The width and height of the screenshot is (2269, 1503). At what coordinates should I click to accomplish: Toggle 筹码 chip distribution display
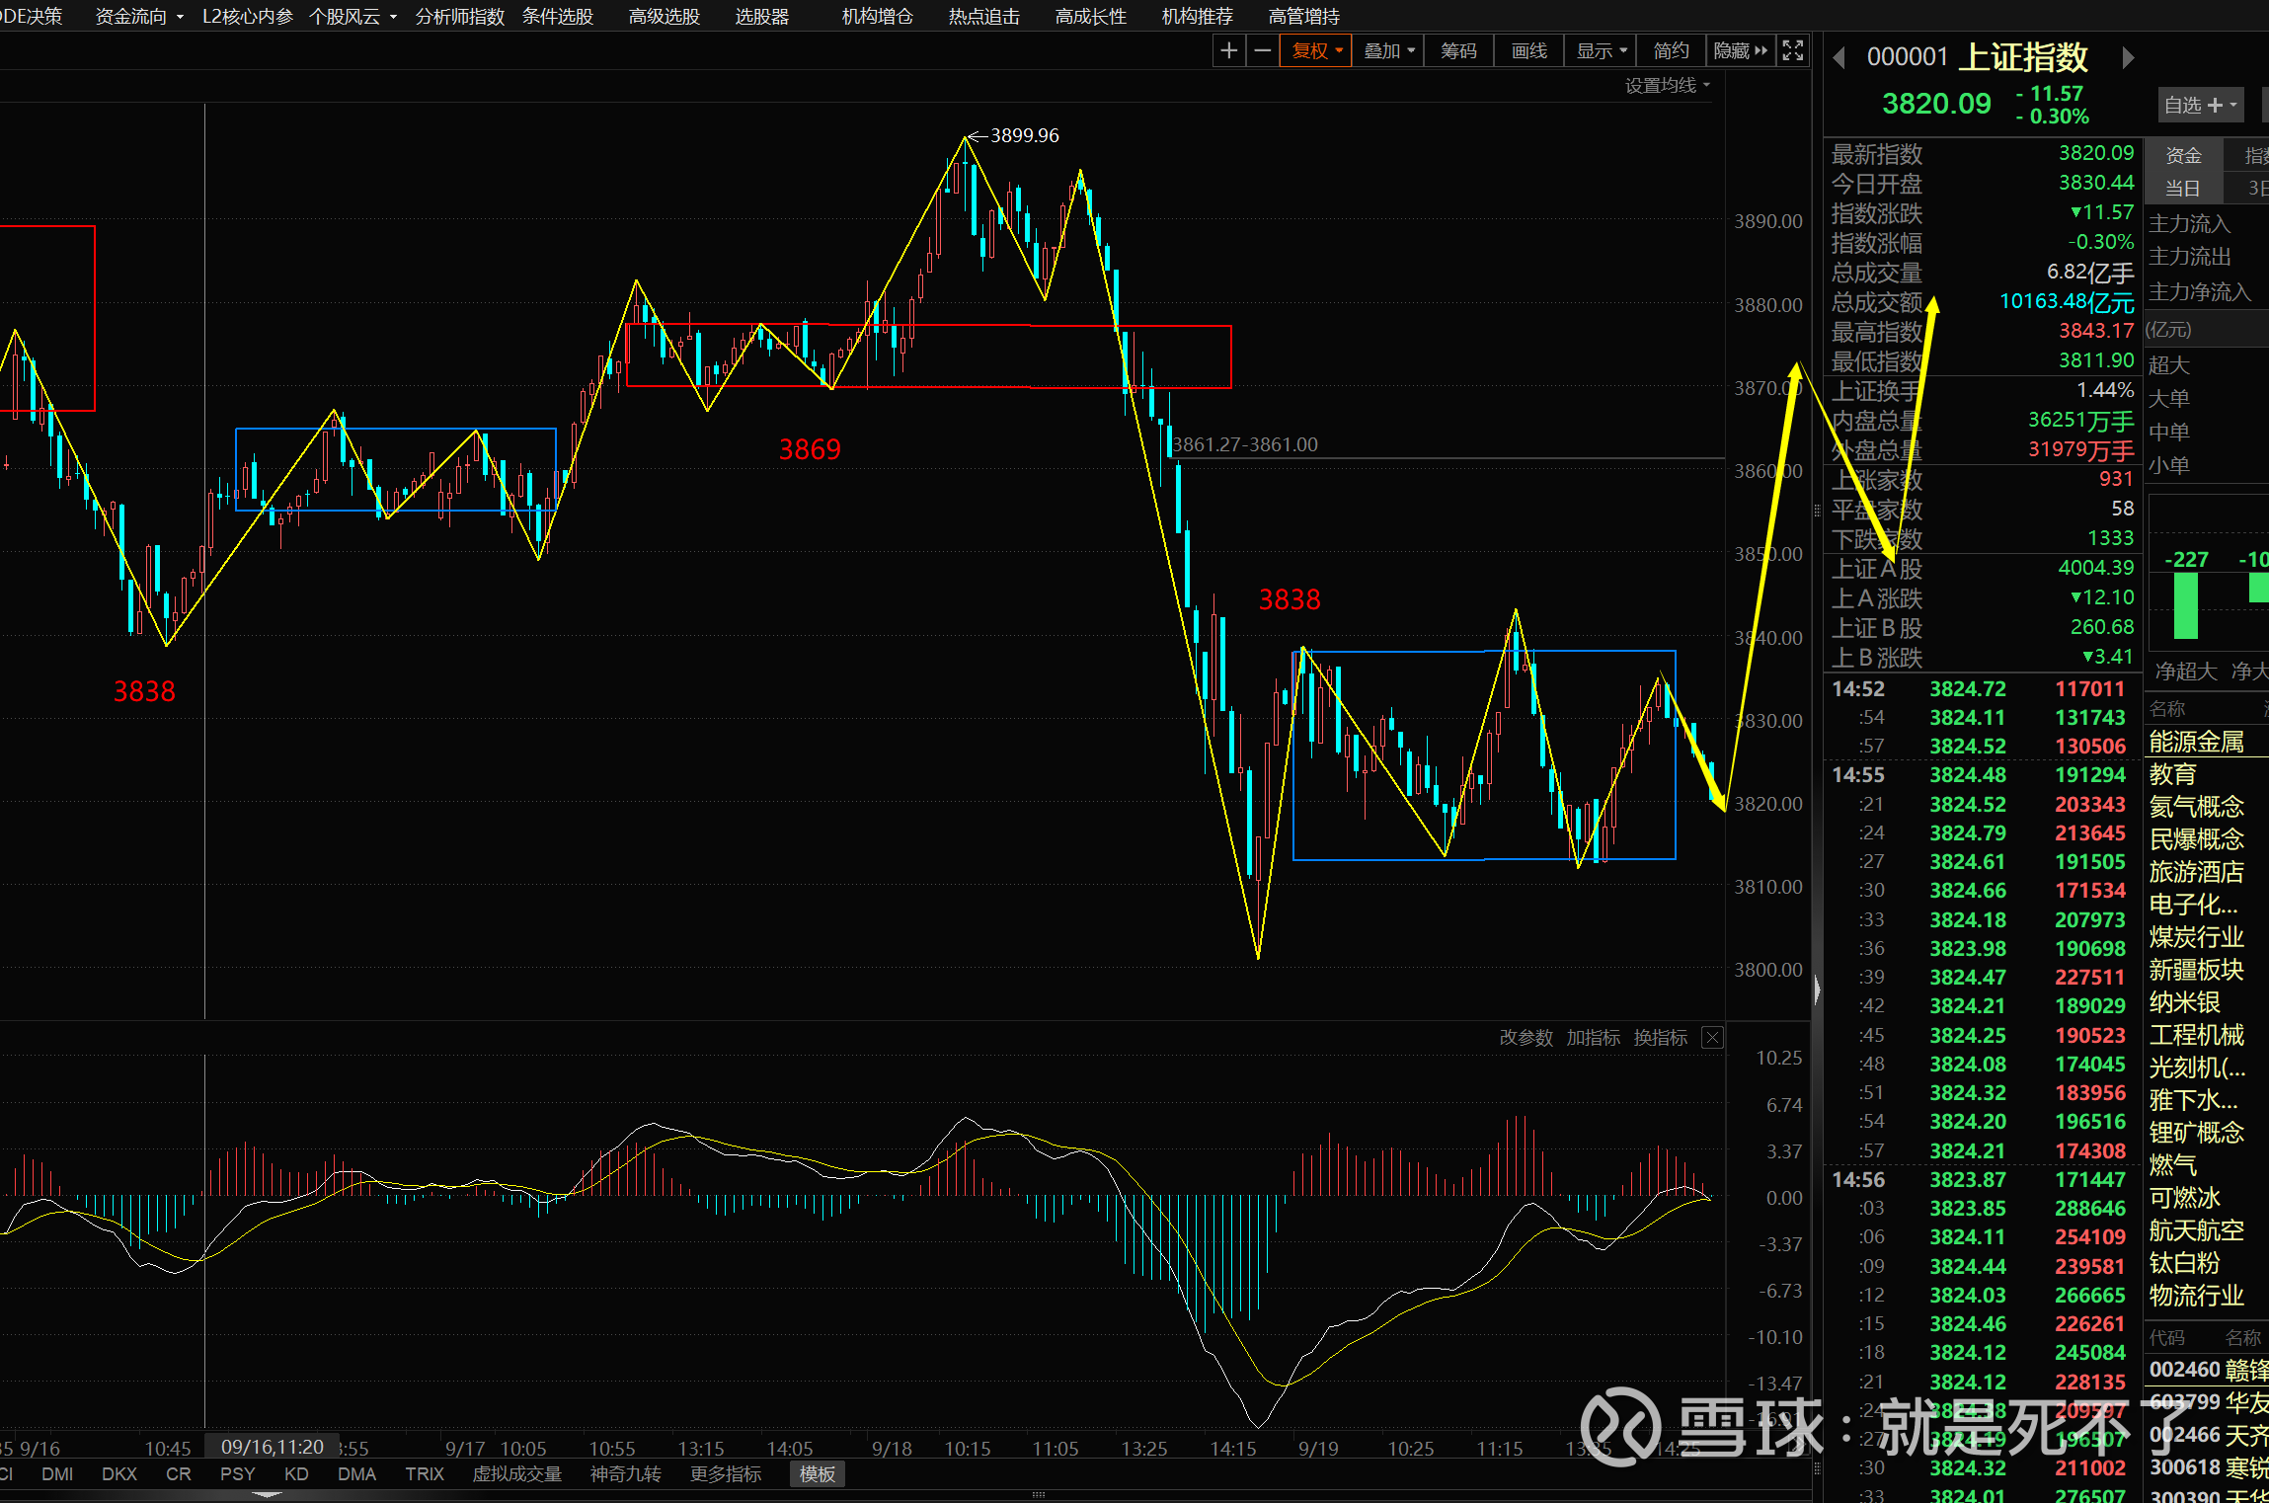1458,50
